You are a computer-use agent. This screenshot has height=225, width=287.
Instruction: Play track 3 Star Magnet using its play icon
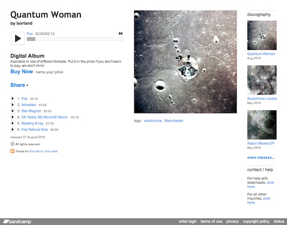pyautogui.click(x=13, y=111)
